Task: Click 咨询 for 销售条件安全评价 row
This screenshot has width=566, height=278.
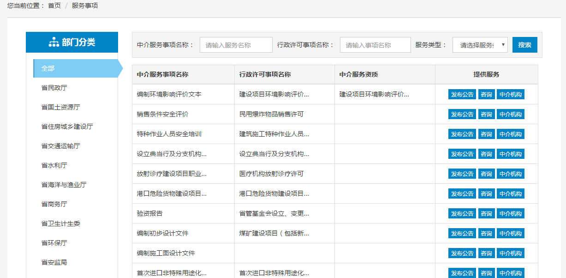Action: click(486, 115)
